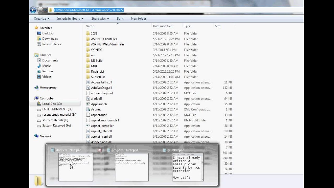This screenshot has height=188, width=334.
Task: Select the MUI folder icon
Action: (x=88, y=66)
